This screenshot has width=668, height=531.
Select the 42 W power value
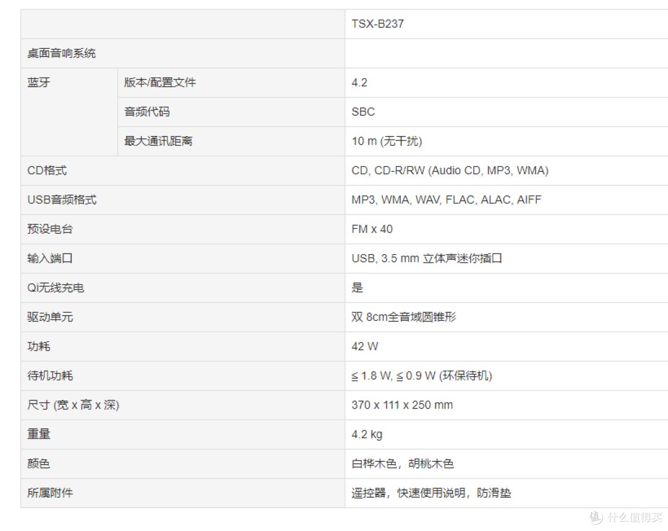tap(365, 347)
